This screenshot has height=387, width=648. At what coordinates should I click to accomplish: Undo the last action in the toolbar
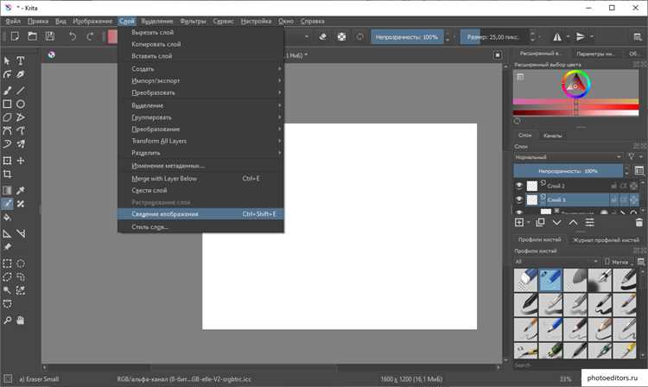[x=73, y=37]
